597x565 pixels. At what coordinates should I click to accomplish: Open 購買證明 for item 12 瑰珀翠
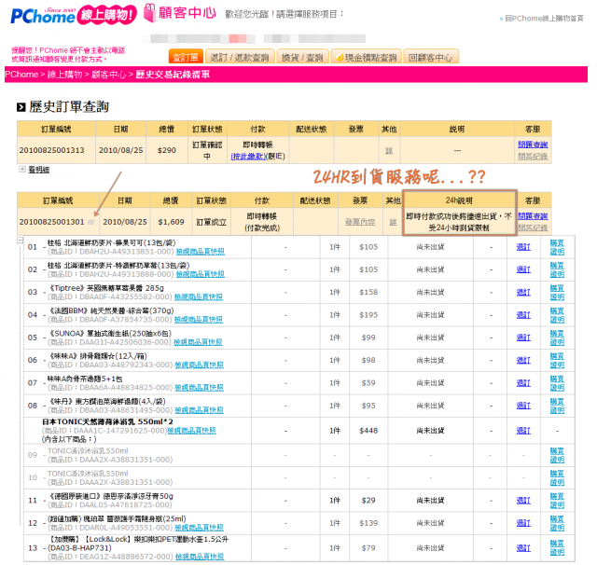[557, 523]
